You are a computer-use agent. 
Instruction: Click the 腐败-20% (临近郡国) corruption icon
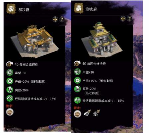click(77, 89)
